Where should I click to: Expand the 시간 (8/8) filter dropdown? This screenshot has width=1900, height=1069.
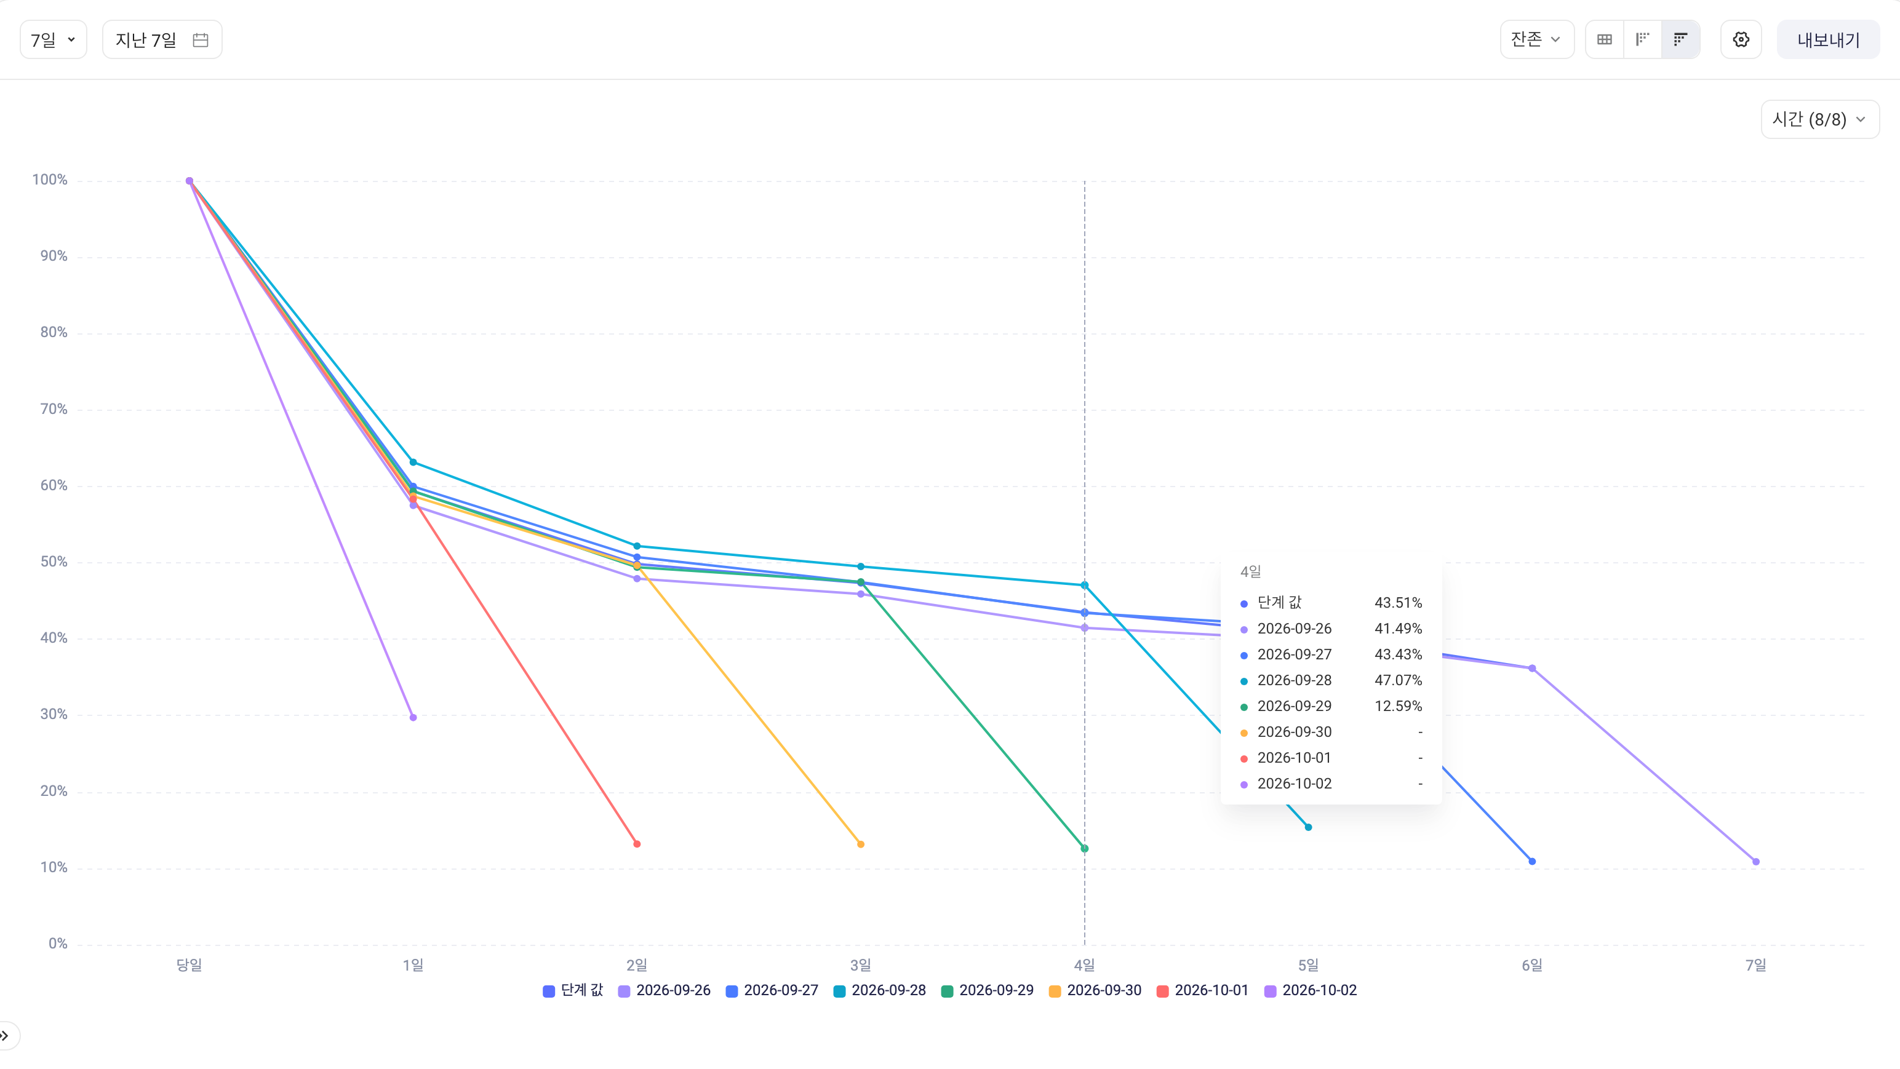tap(1819, 119)
